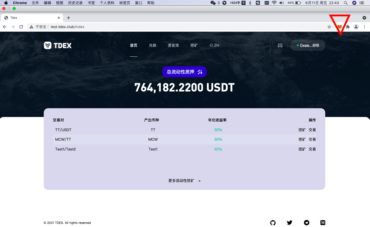Open 标签页 menu
Screen dimensions: 370x227
pos(125,3)
